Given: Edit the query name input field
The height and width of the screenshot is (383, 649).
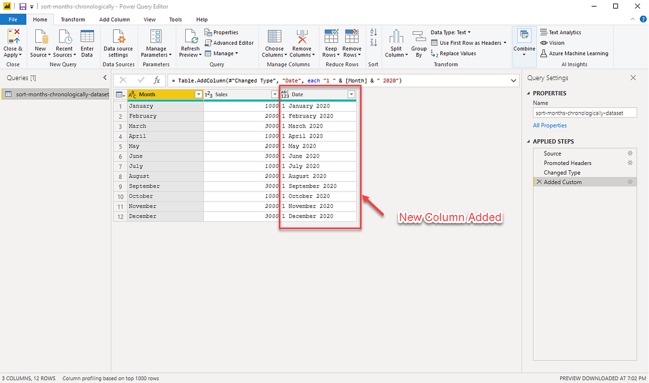Looking at the screenshot, I should point(584,112).
